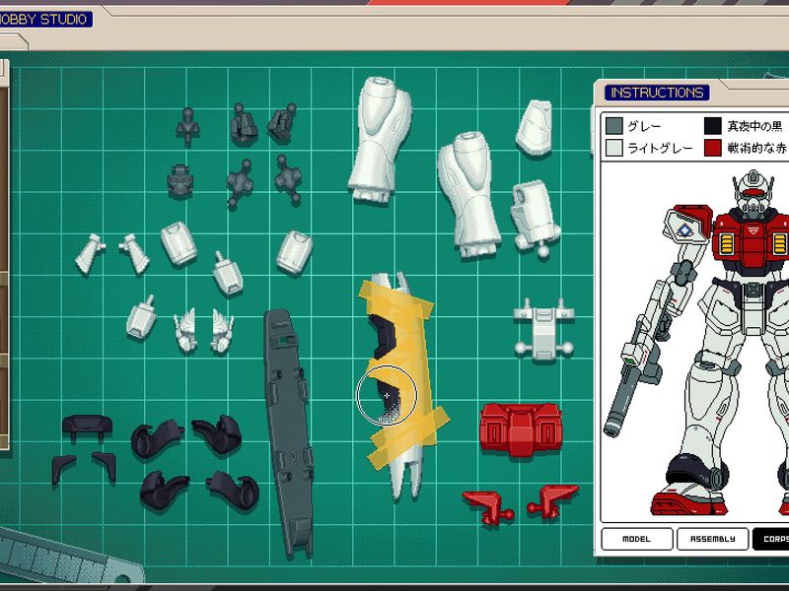Select the white shoulder armor plate near Instructions

point(535,127)
